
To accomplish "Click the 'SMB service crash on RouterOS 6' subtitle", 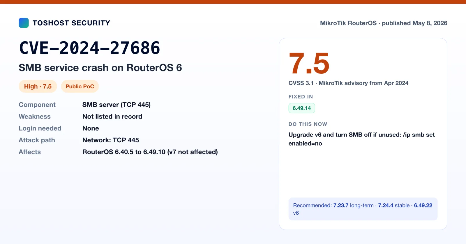I will pyautogui.click(x=100, y=68).
